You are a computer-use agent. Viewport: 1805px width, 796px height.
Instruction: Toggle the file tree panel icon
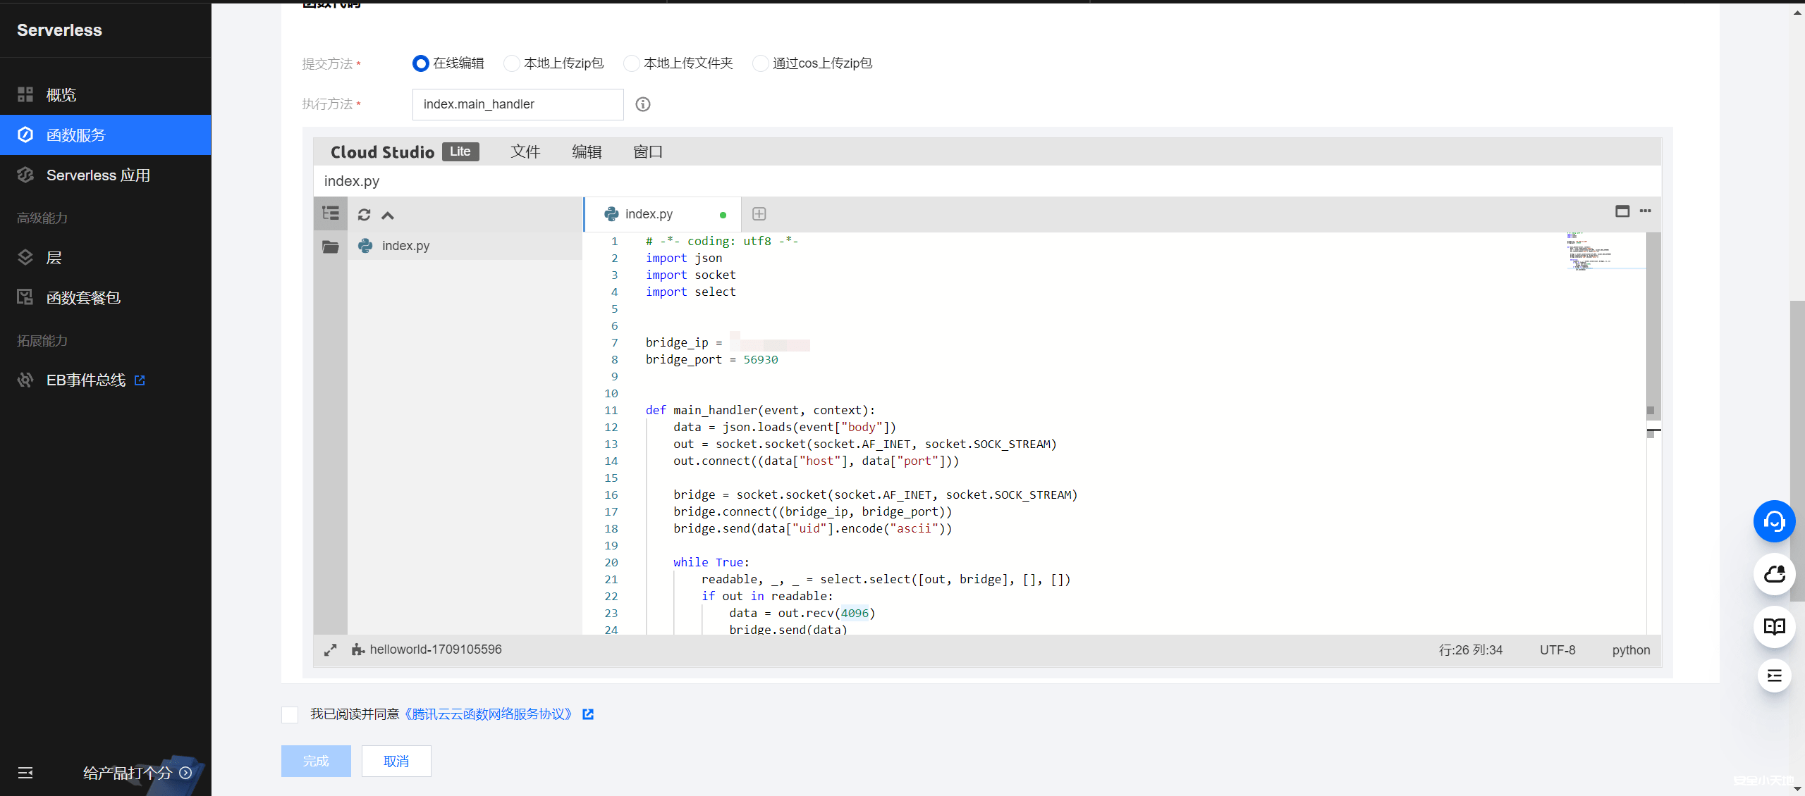point(330,213)
